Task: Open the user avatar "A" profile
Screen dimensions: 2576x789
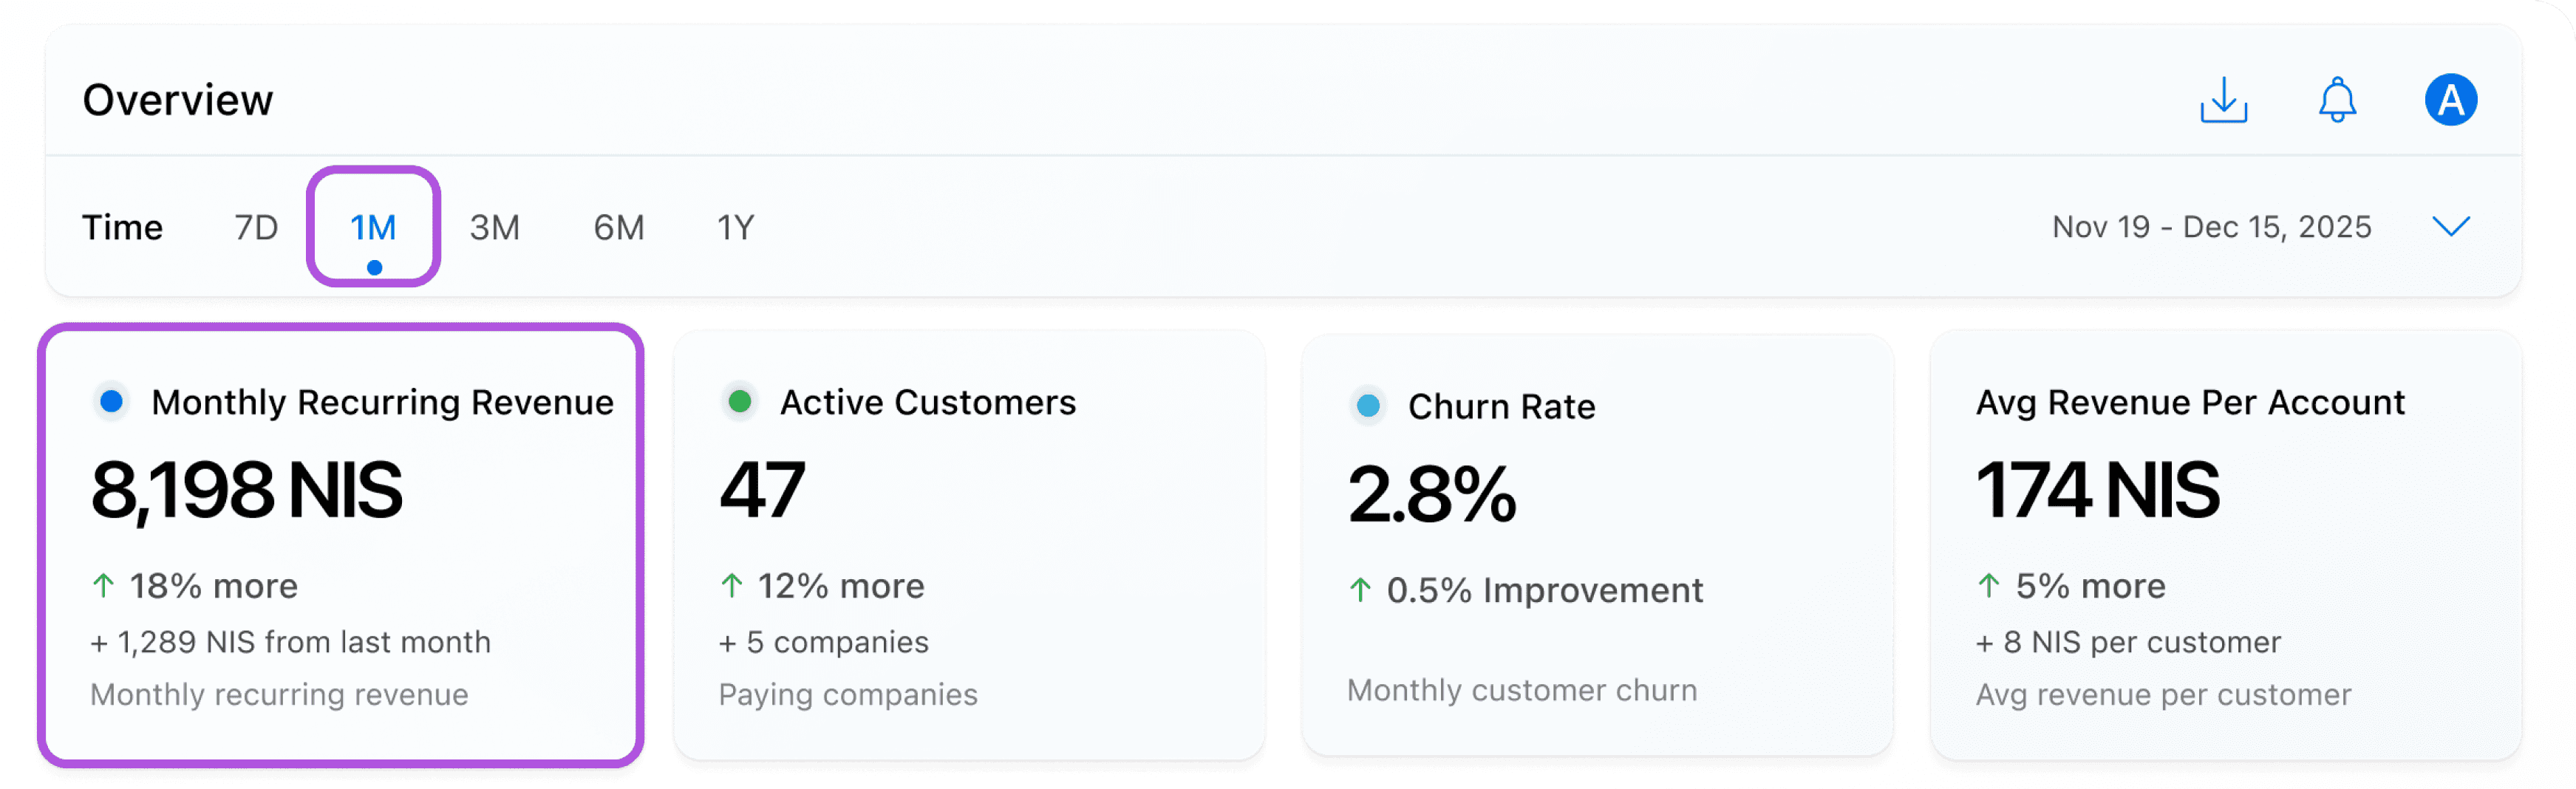Action: point(2450,100)
